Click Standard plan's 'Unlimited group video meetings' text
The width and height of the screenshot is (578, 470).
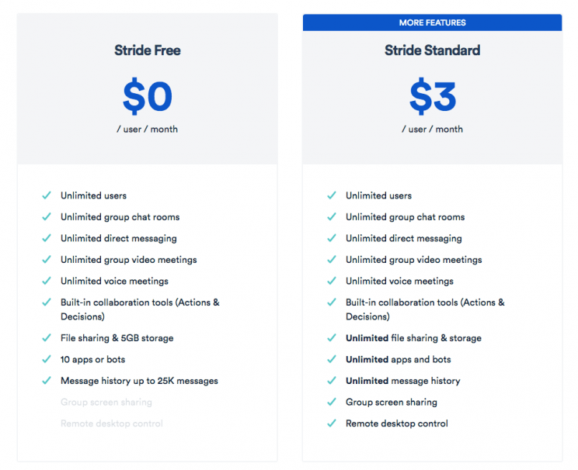pyautogui.click(x=413, y=260)
